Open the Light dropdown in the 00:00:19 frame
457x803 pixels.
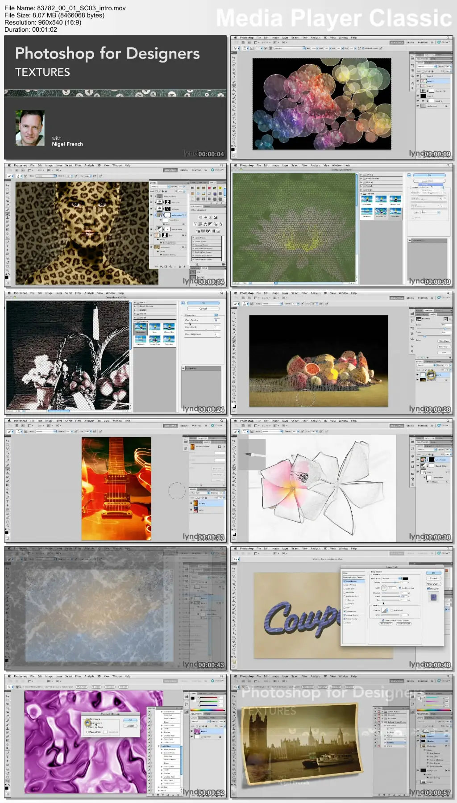pyautogui.click(x=429, y=212)
